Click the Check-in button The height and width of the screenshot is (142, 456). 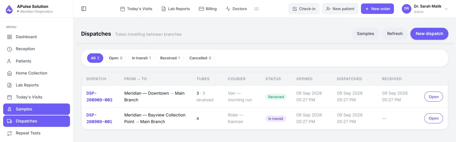click(x=304, y=9)
